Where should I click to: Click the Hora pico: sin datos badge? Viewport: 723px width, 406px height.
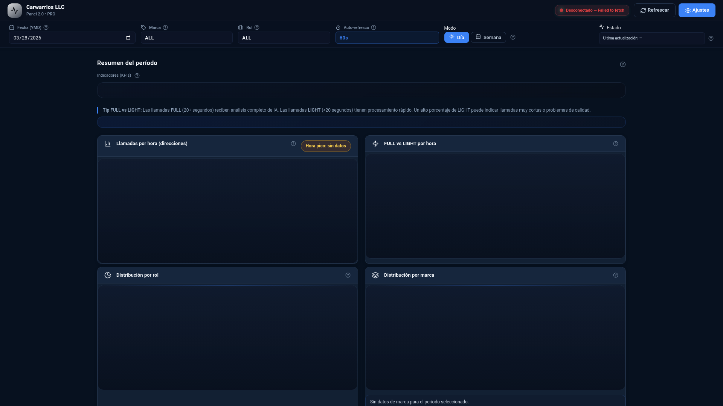(x=326, y=146)
